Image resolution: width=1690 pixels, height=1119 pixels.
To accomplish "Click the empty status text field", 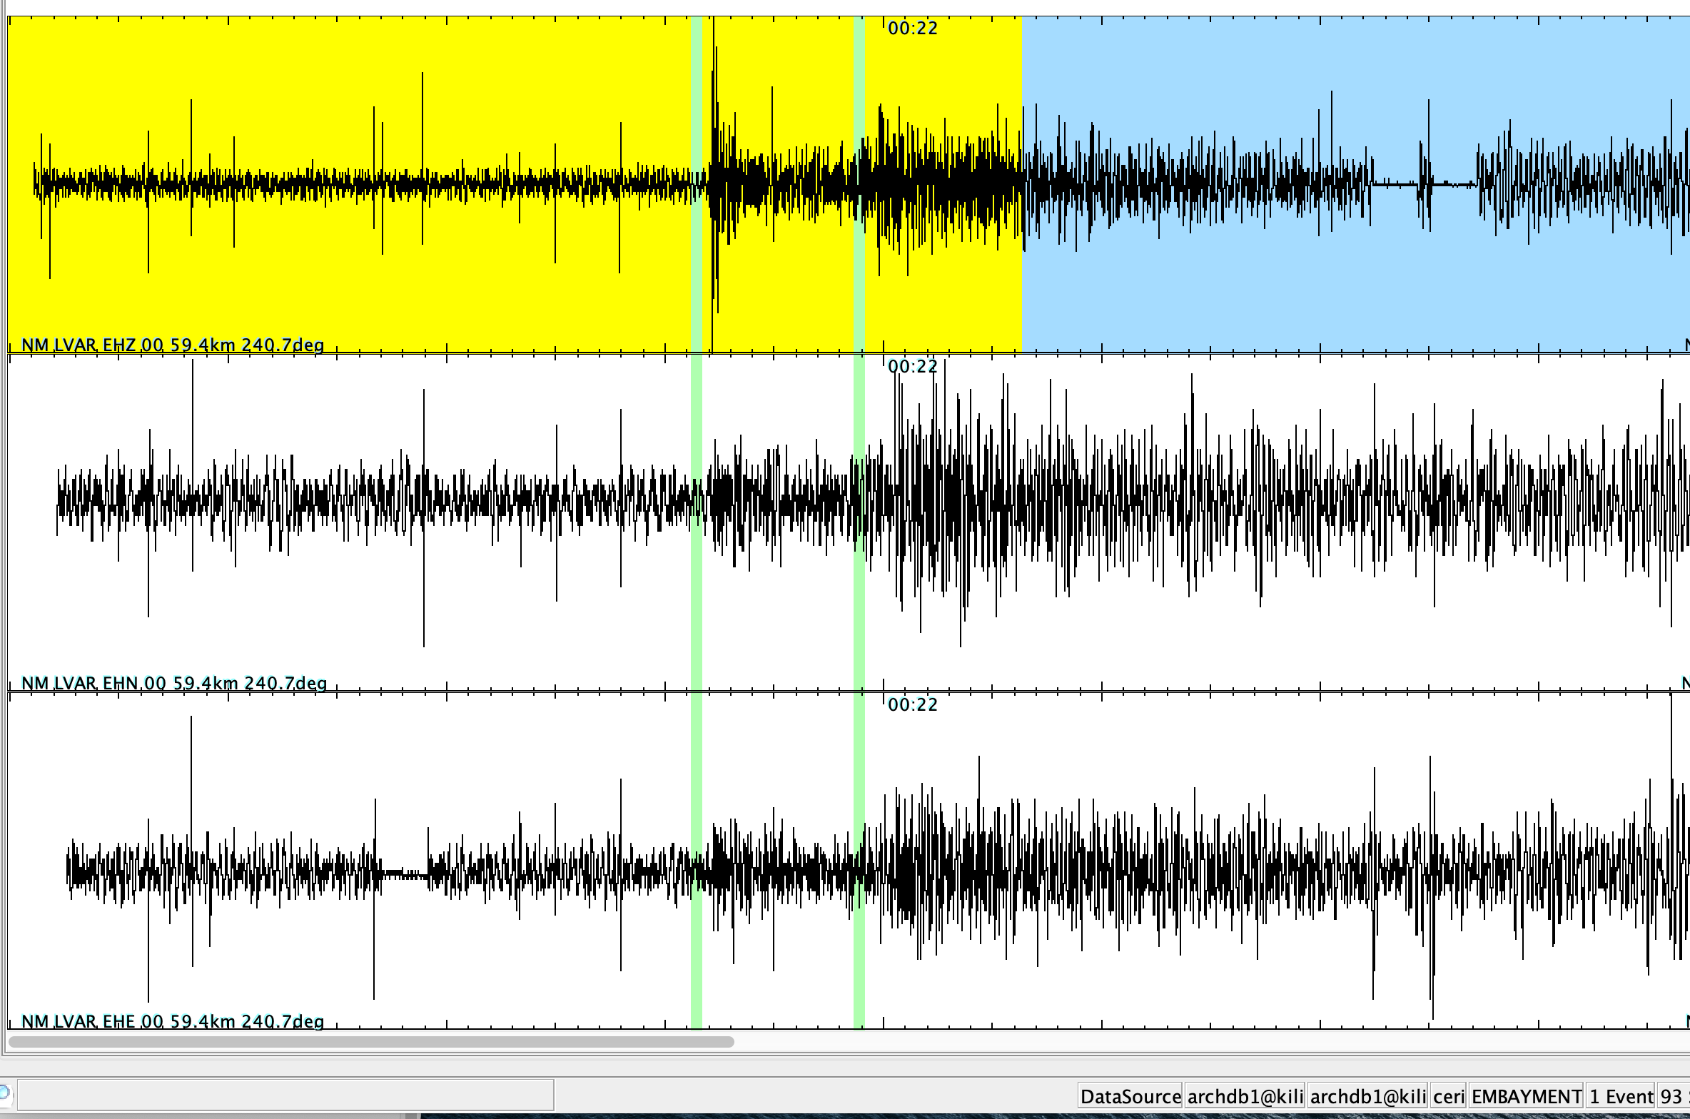I will (285, 1095).
